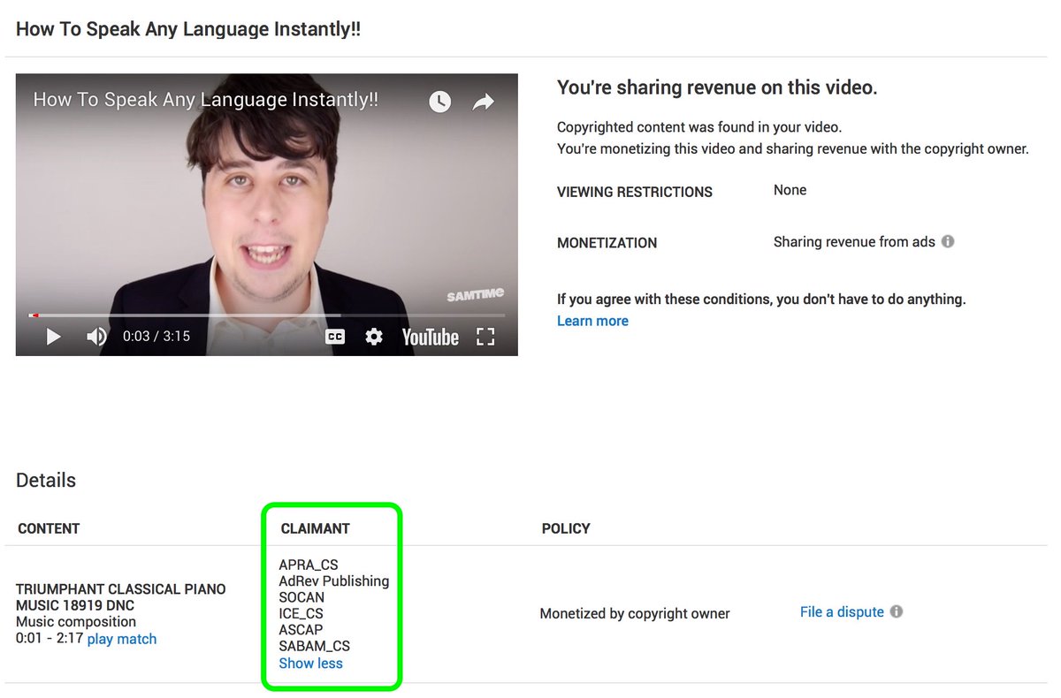Select the 0:03 / 3:15 time display
The image size is (1061, 698).
point(156,337)
